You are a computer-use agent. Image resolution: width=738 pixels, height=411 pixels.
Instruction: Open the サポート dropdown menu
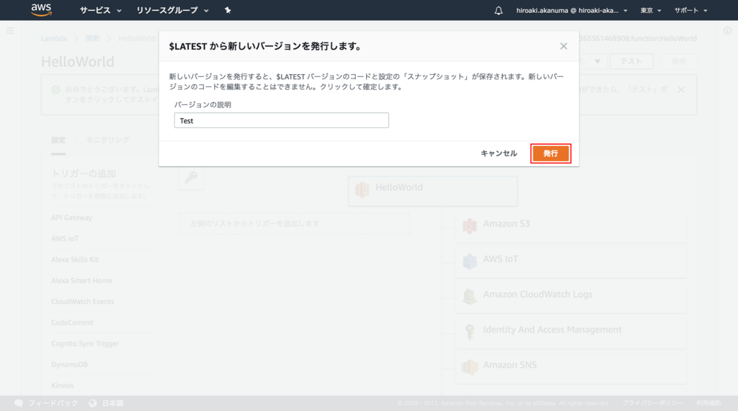[690, 10]
